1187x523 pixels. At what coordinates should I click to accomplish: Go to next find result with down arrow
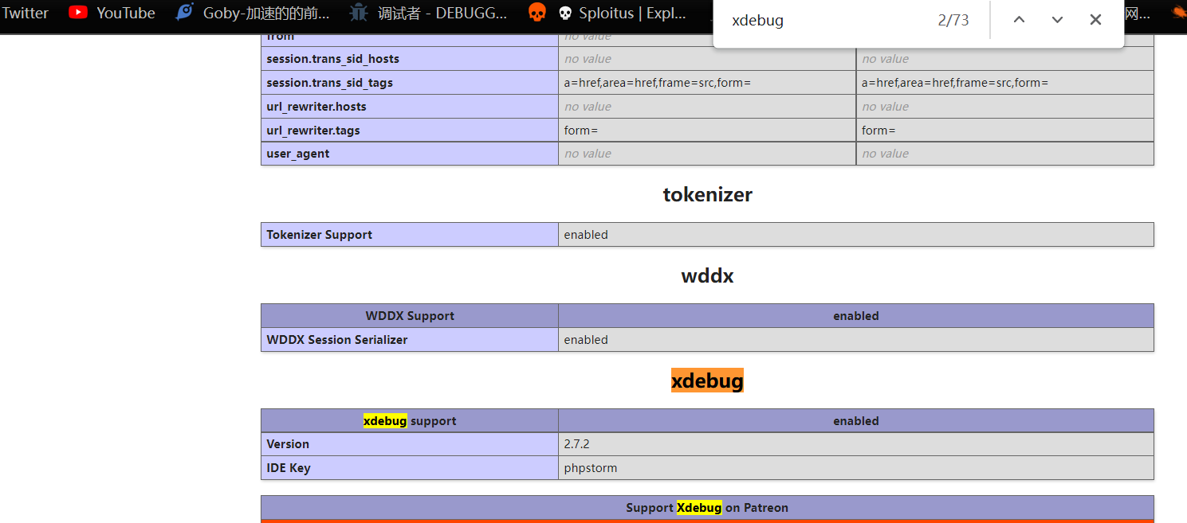pyautogui.click(x=1057, y=20)
